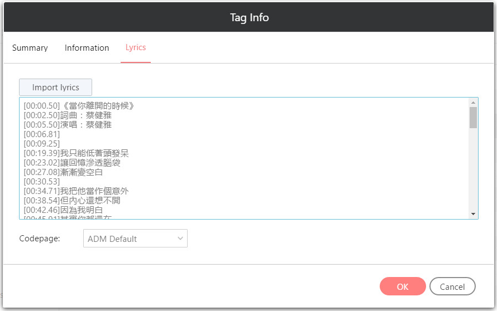Viewport: 497px width, 311px height.
Task: Open the Information tab
Action: pos(87,48)
